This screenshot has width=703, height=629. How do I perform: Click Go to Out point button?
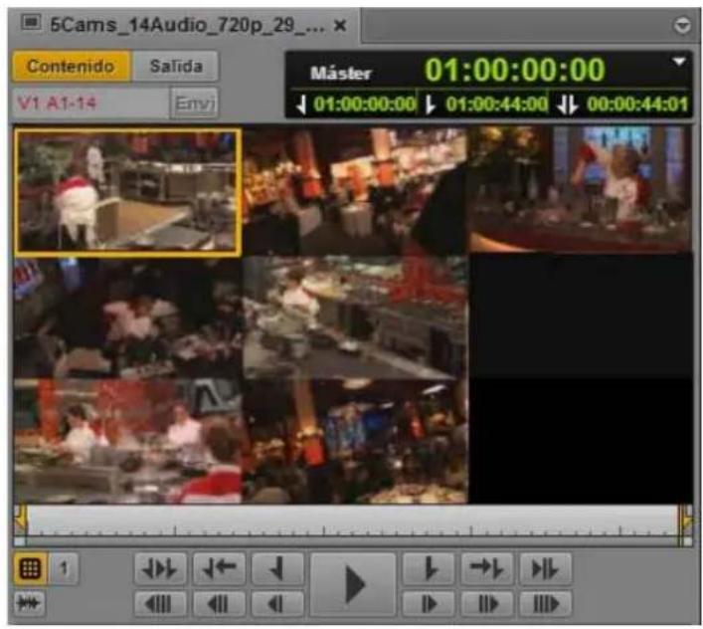pyautogui.click(x=487, y=569)
